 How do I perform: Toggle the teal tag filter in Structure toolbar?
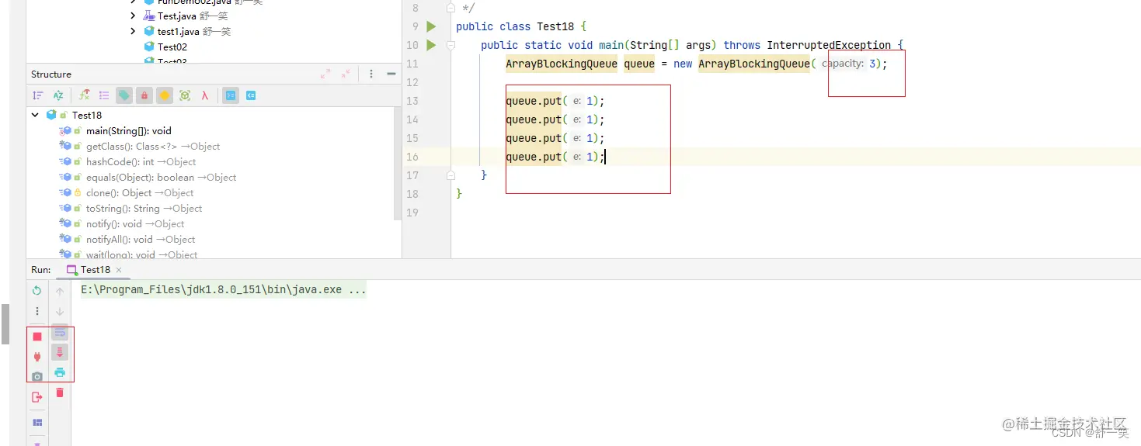pyautogui.click(x=124, y=95)
